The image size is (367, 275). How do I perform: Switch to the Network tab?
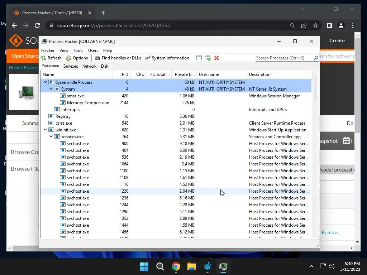pyautogui.click(x=89, y=66)
